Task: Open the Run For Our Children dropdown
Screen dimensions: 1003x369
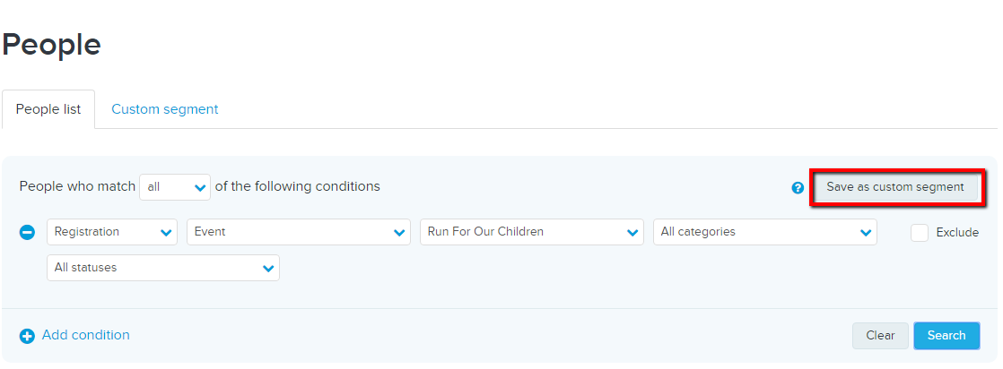Action: coord(532,232)
